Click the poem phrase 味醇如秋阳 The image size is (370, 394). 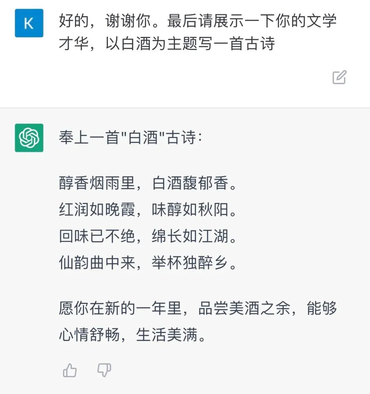(190, 209)
